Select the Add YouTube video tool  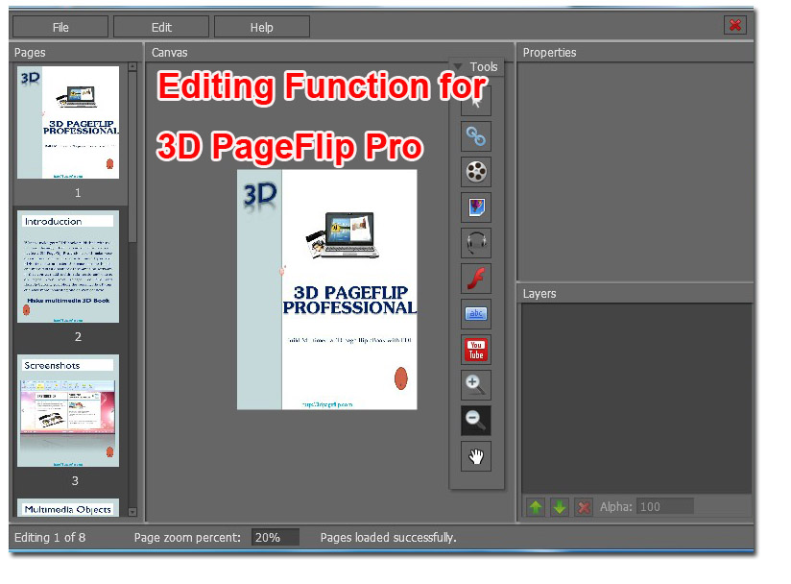click(476, 350)
